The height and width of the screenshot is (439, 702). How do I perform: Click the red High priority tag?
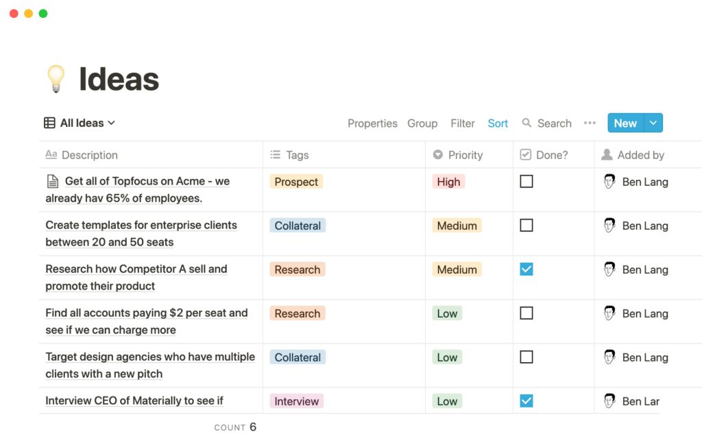[x=448, y=181]
